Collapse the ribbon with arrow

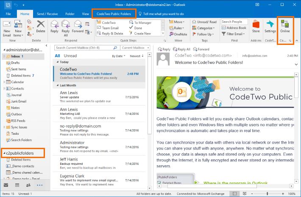[x=297, y=41]
